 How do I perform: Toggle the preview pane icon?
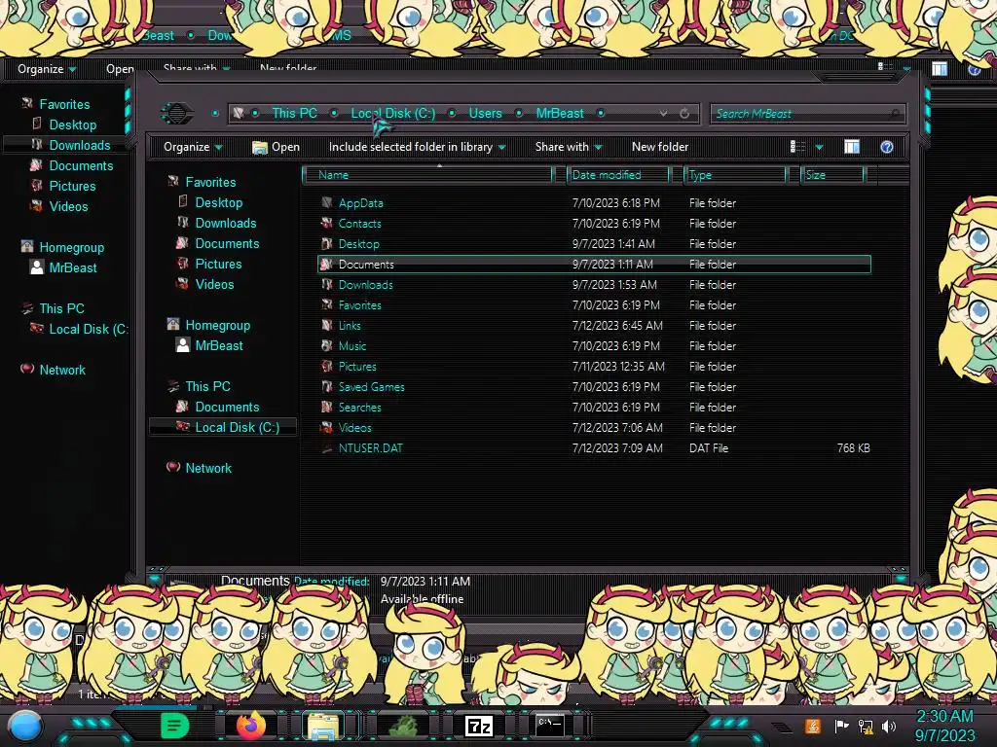coord(852,147)
